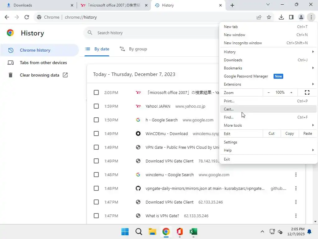Choose New tab from Chrome menu
This screenshot has height=239, width=318.
tap(268, 27)
